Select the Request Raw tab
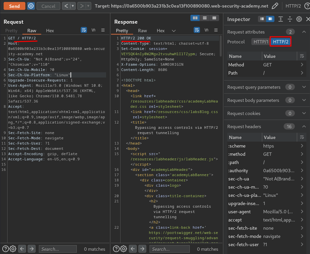Image resolution: width=310 pixels, height=254 pixels. [x=32, y=31]
